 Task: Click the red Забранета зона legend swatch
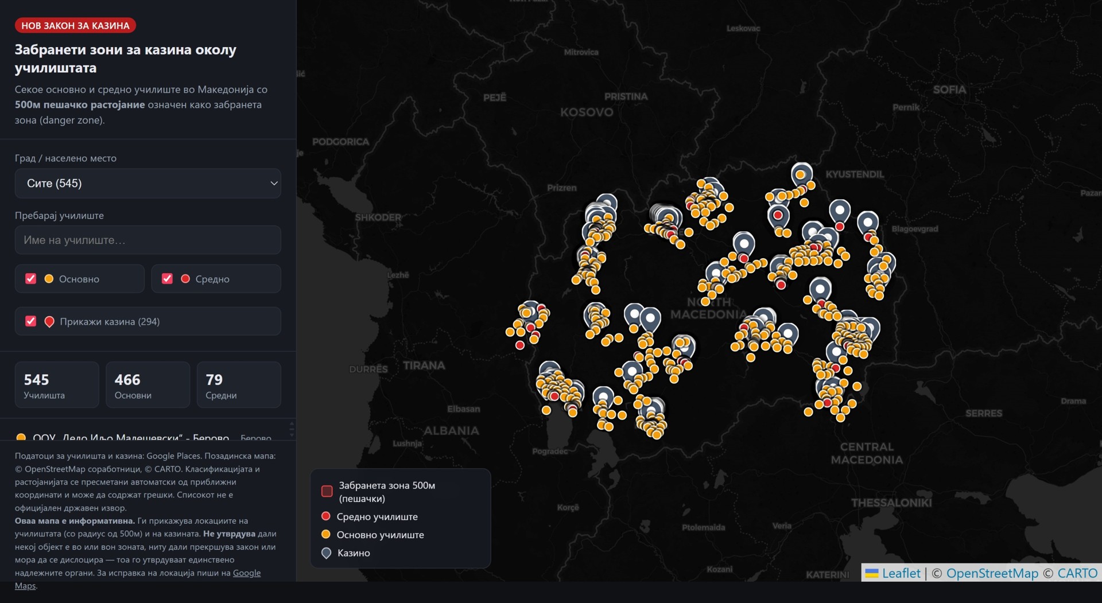[x=327, y=491]
